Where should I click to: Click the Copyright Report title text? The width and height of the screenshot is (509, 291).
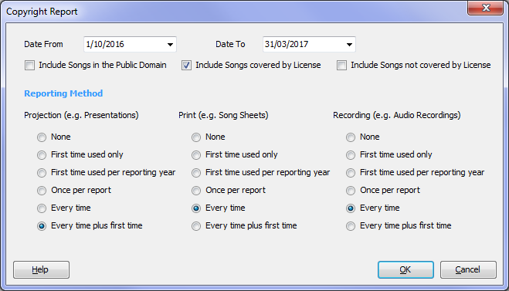[42, 12]
